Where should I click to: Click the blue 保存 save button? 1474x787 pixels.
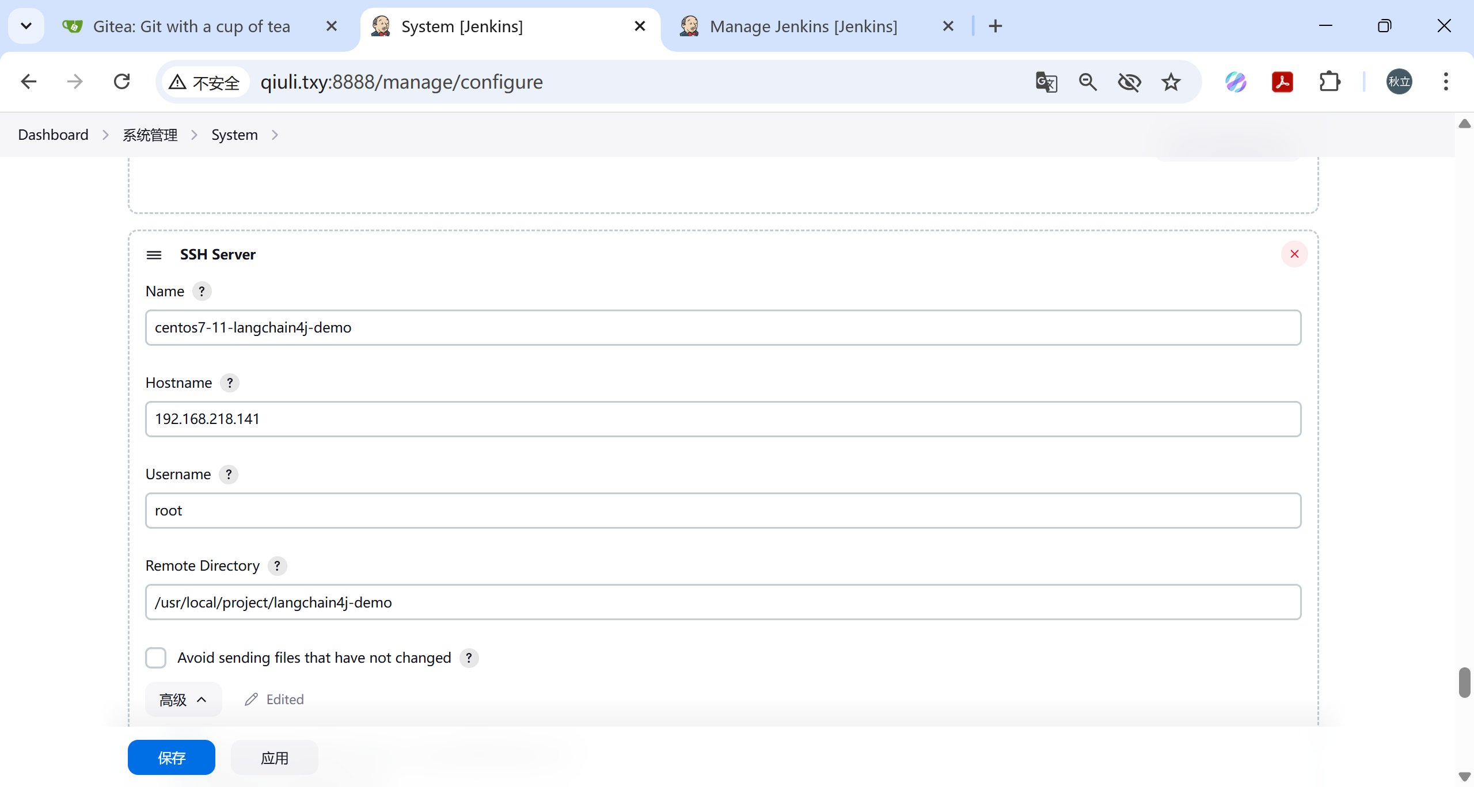point(171,758)
